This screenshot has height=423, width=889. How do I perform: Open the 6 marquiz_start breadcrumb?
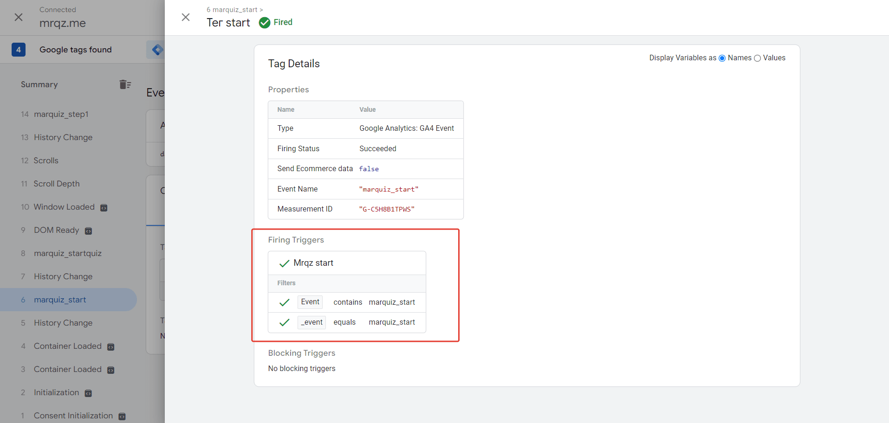point(235,10)
